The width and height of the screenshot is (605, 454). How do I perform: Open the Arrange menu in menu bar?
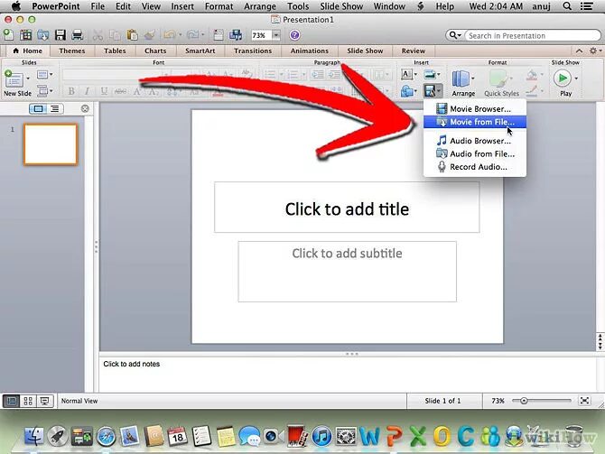[x=260, y=6]
